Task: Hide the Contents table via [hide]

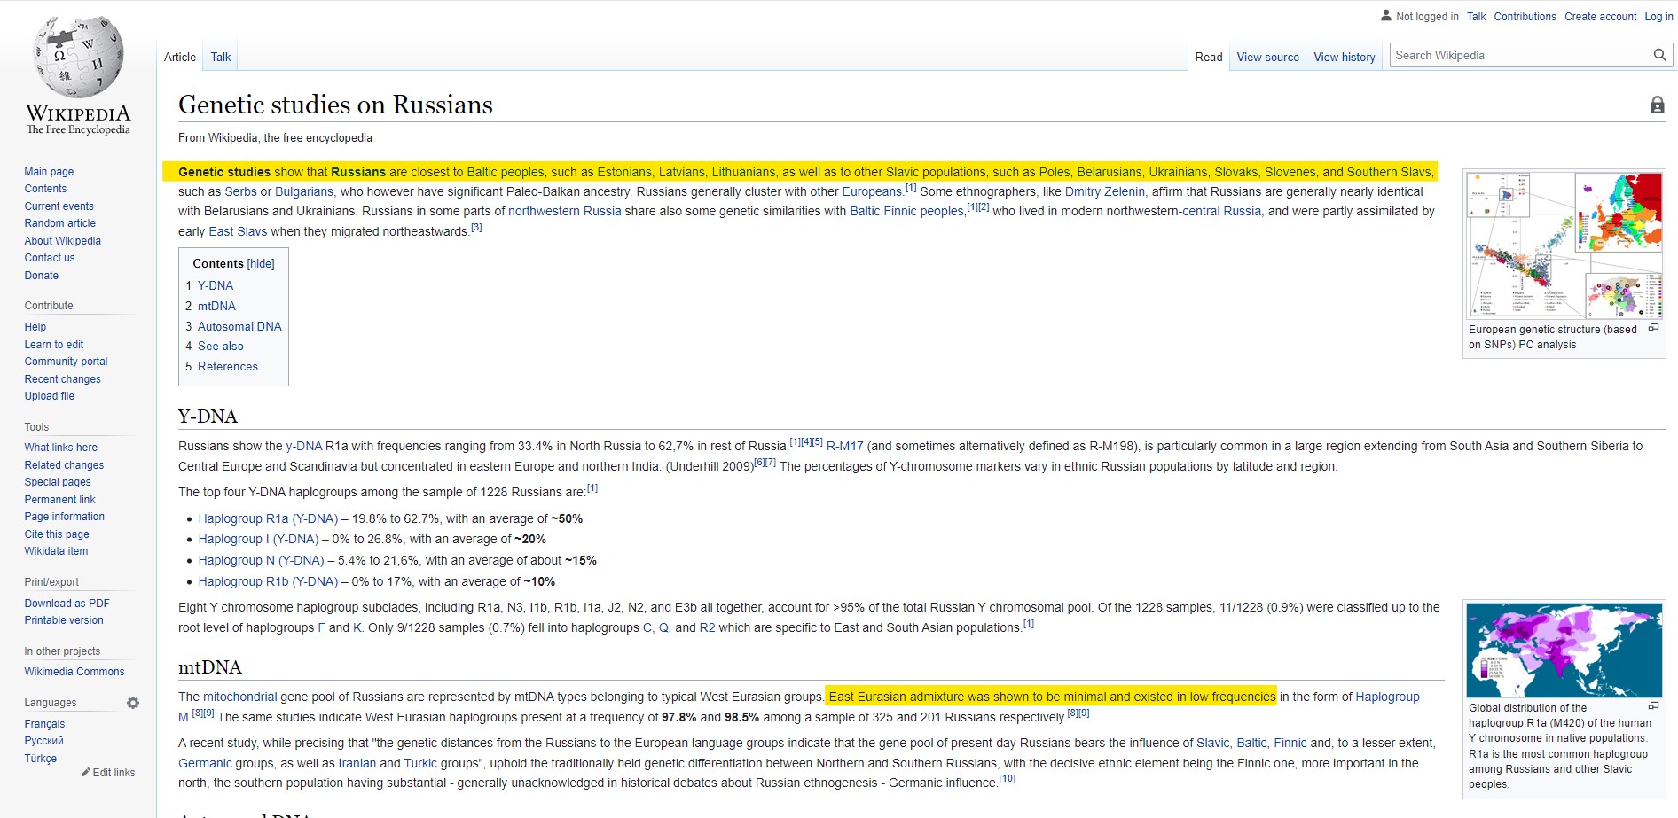Action: [261, 264]
